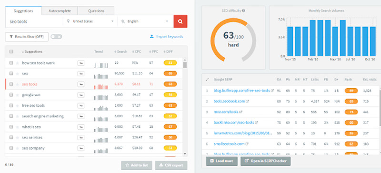The width and height of the screenshot is (381, 173).
Task: Click external link icon next to moz.com/tools
Action: (x=241, y=112)
